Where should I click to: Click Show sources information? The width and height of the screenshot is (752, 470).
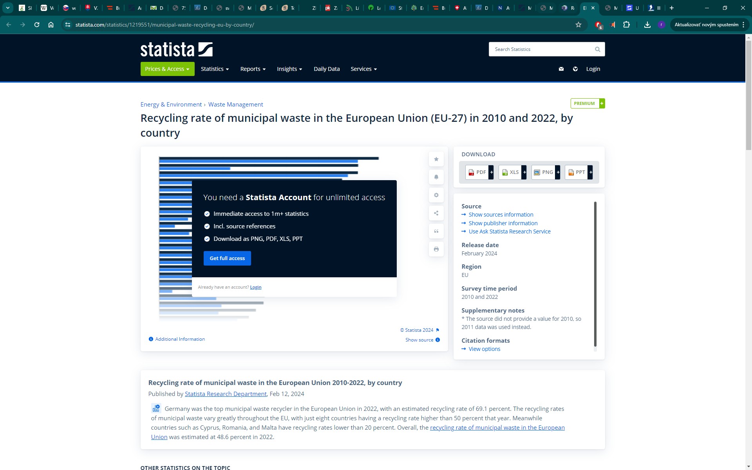pyautogui.click(x=501, y=215)
